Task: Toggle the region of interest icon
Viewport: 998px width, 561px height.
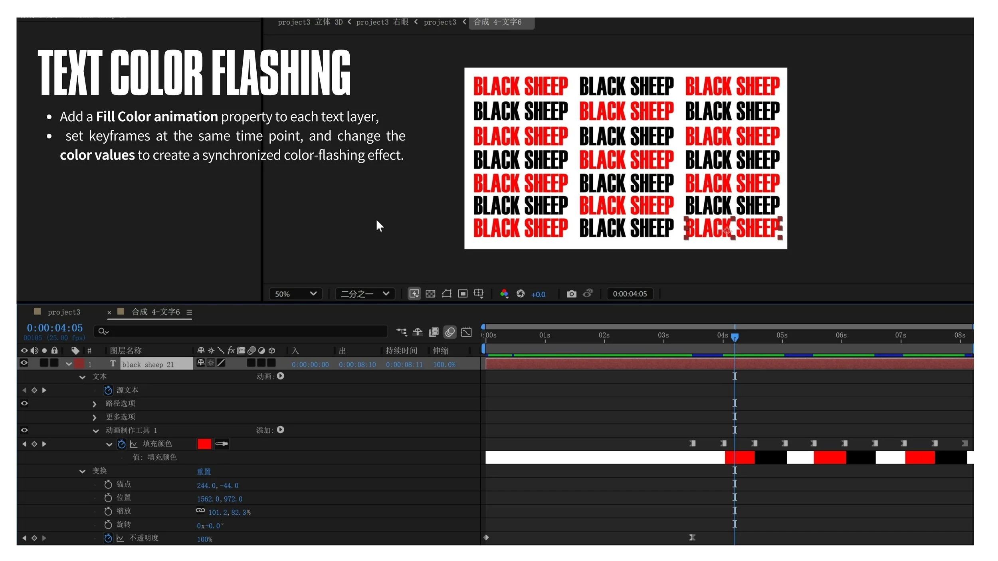Action: [x=462, y=294]
